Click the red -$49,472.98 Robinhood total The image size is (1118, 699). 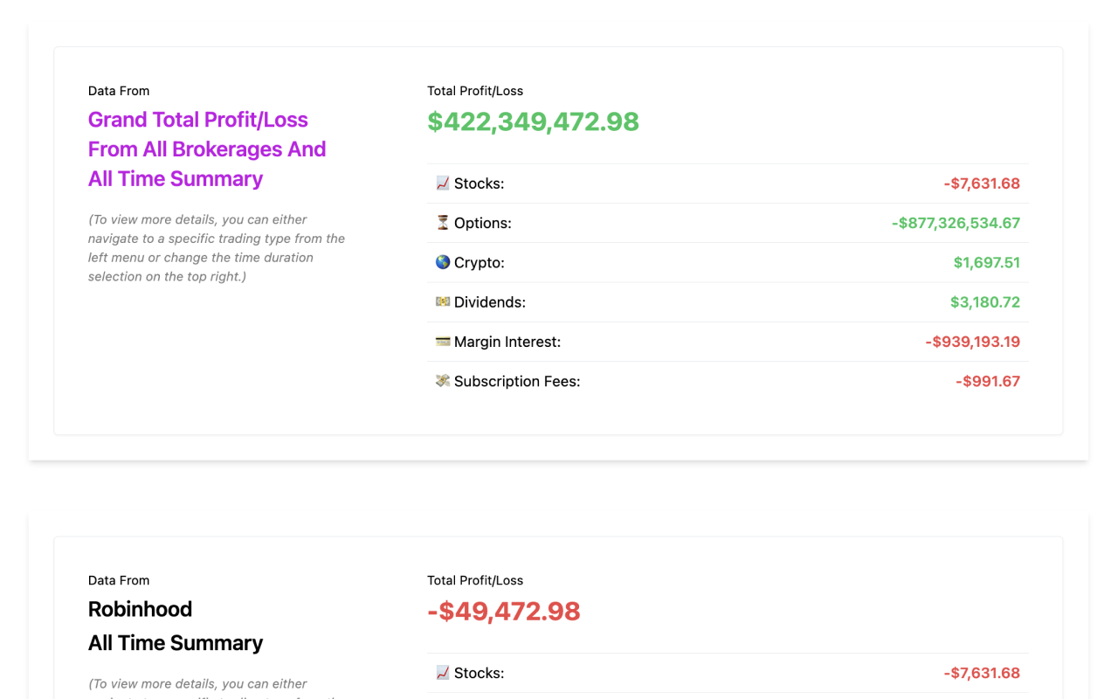tap(503, 611)
